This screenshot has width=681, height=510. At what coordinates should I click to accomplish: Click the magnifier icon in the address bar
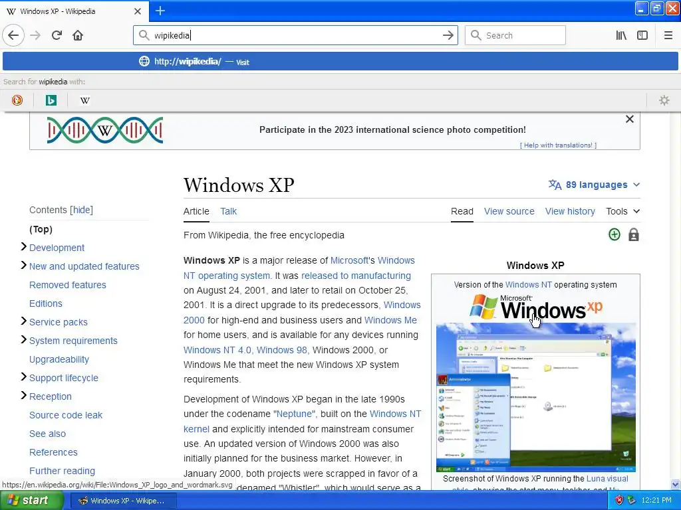pyautogui.click(x=144, y=35)
